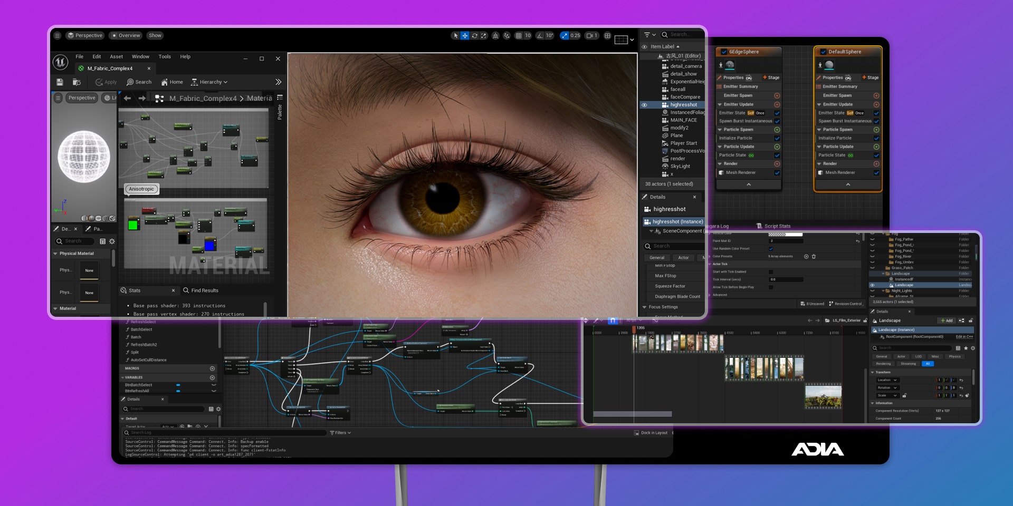
Task: Click the settings gear in Landscape Details panel
Action: [x=973, y=348]
